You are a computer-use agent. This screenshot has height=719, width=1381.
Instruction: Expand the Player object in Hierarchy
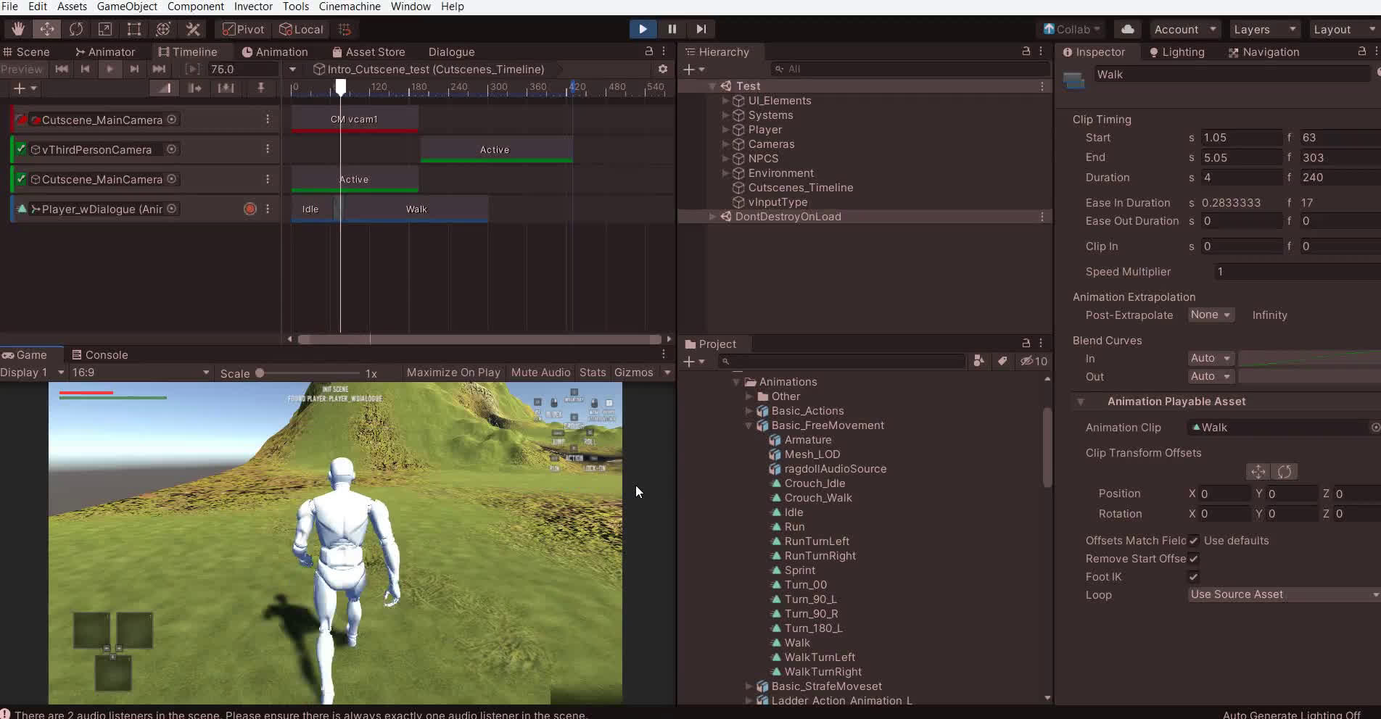pos(725,130)
